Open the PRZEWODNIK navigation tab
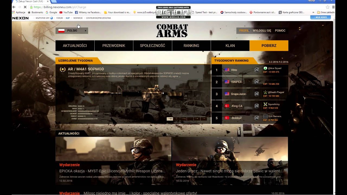The image size is (347, 195). 114,45
